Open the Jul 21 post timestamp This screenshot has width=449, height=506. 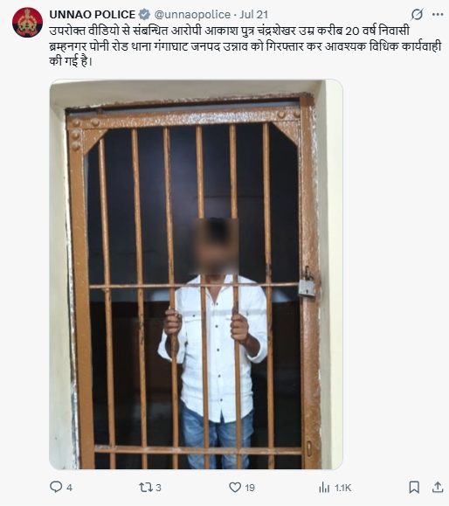pyautogui.click(x=254, y=15)
